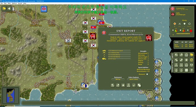The width and height of the screenshot is (196, 107).
Task: Click the stacked windows icon in Unit Report
Action: tap(139, 85)
